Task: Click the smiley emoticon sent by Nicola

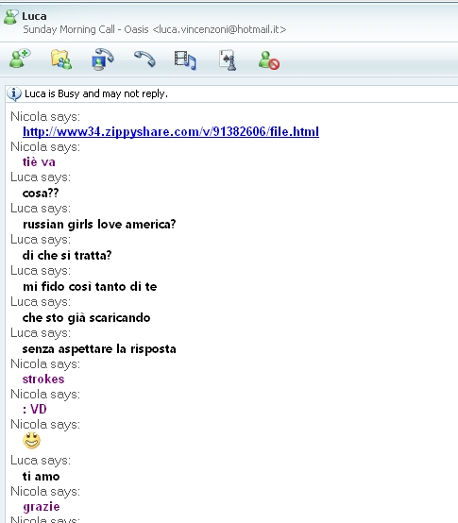Action: coord(32,441)
